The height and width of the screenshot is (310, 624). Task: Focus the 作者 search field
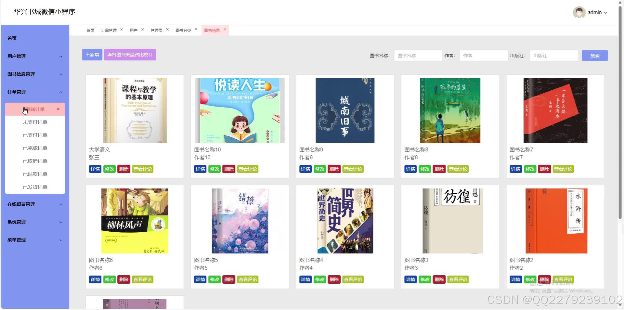(484, 56)
